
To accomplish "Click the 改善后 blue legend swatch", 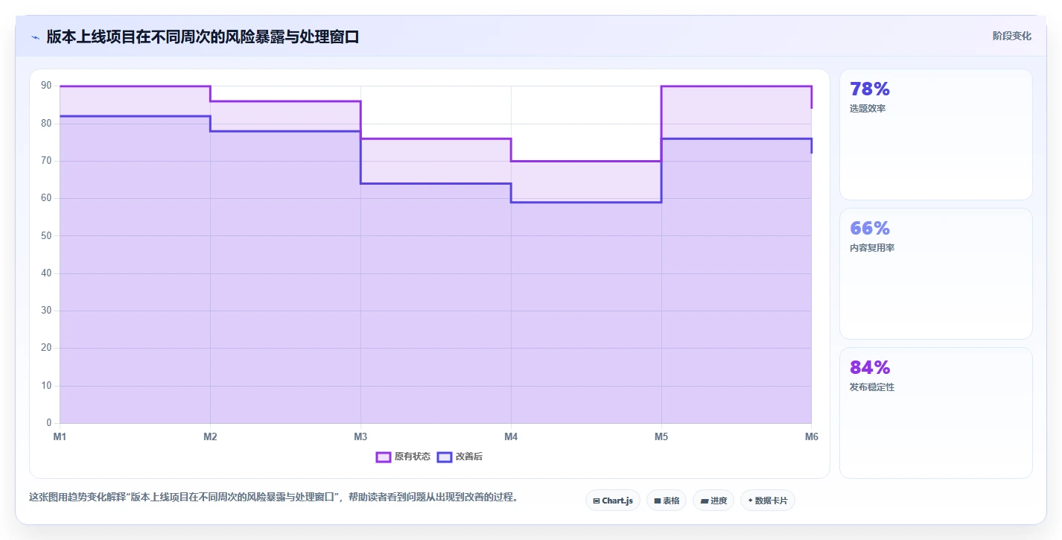I will [445, 457].
